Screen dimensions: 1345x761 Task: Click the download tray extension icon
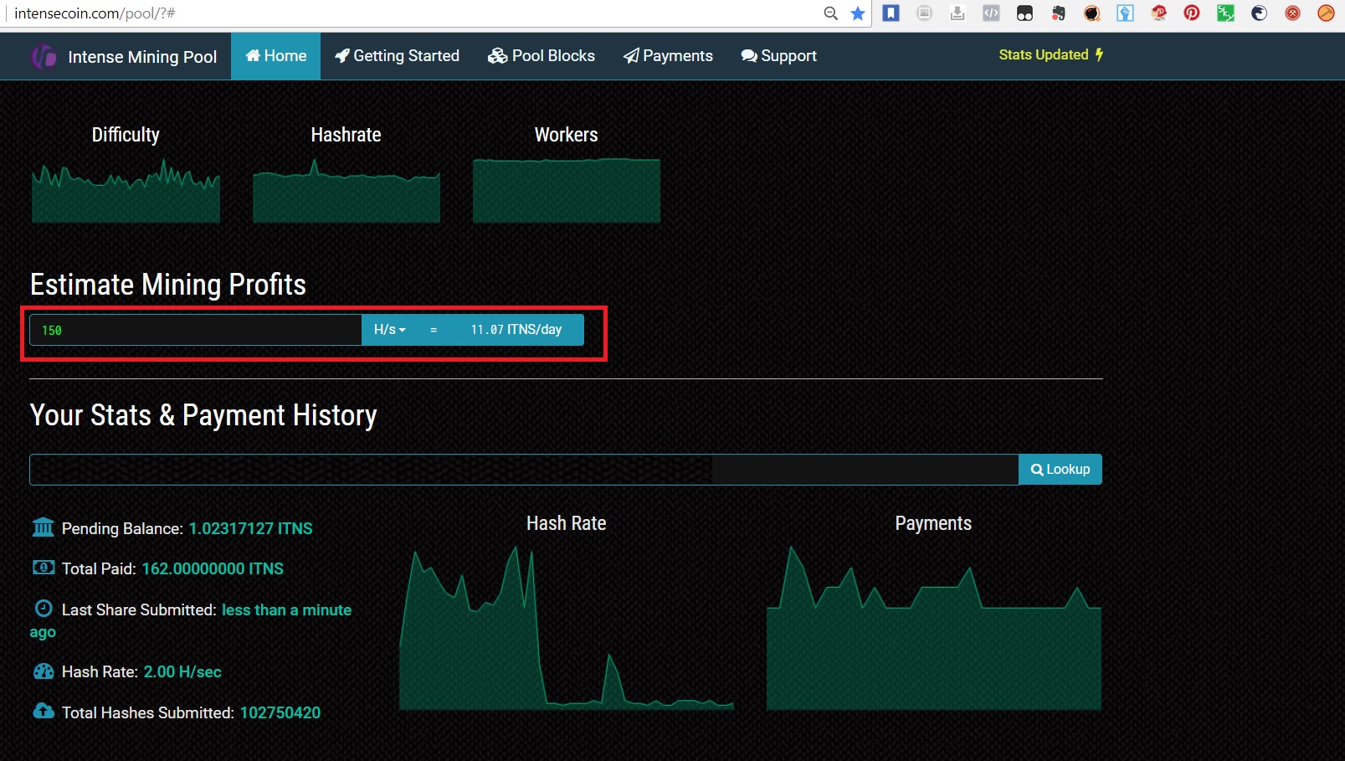(957, 13)
